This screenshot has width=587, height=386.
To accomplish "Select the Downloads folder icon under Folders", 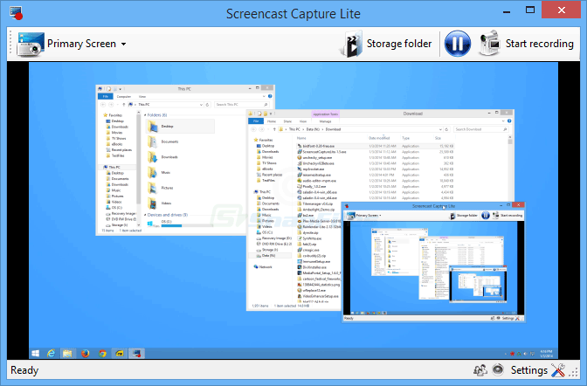I will coord(153,157).
